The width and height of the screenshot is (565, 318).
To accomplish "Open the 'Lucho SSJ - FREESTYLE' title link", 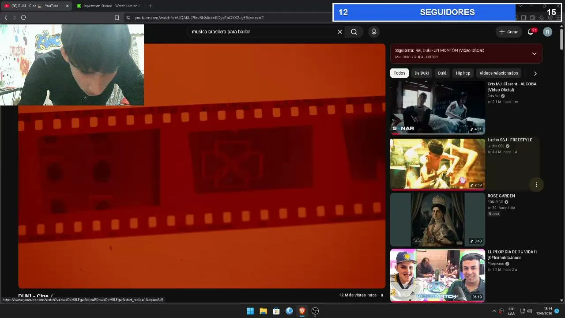I will [x=510, y=140].
